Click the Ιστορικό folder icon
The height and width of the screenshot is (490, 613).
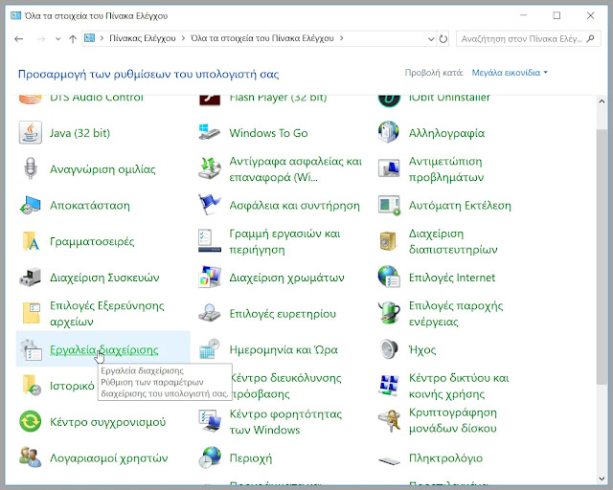(32, 386)
